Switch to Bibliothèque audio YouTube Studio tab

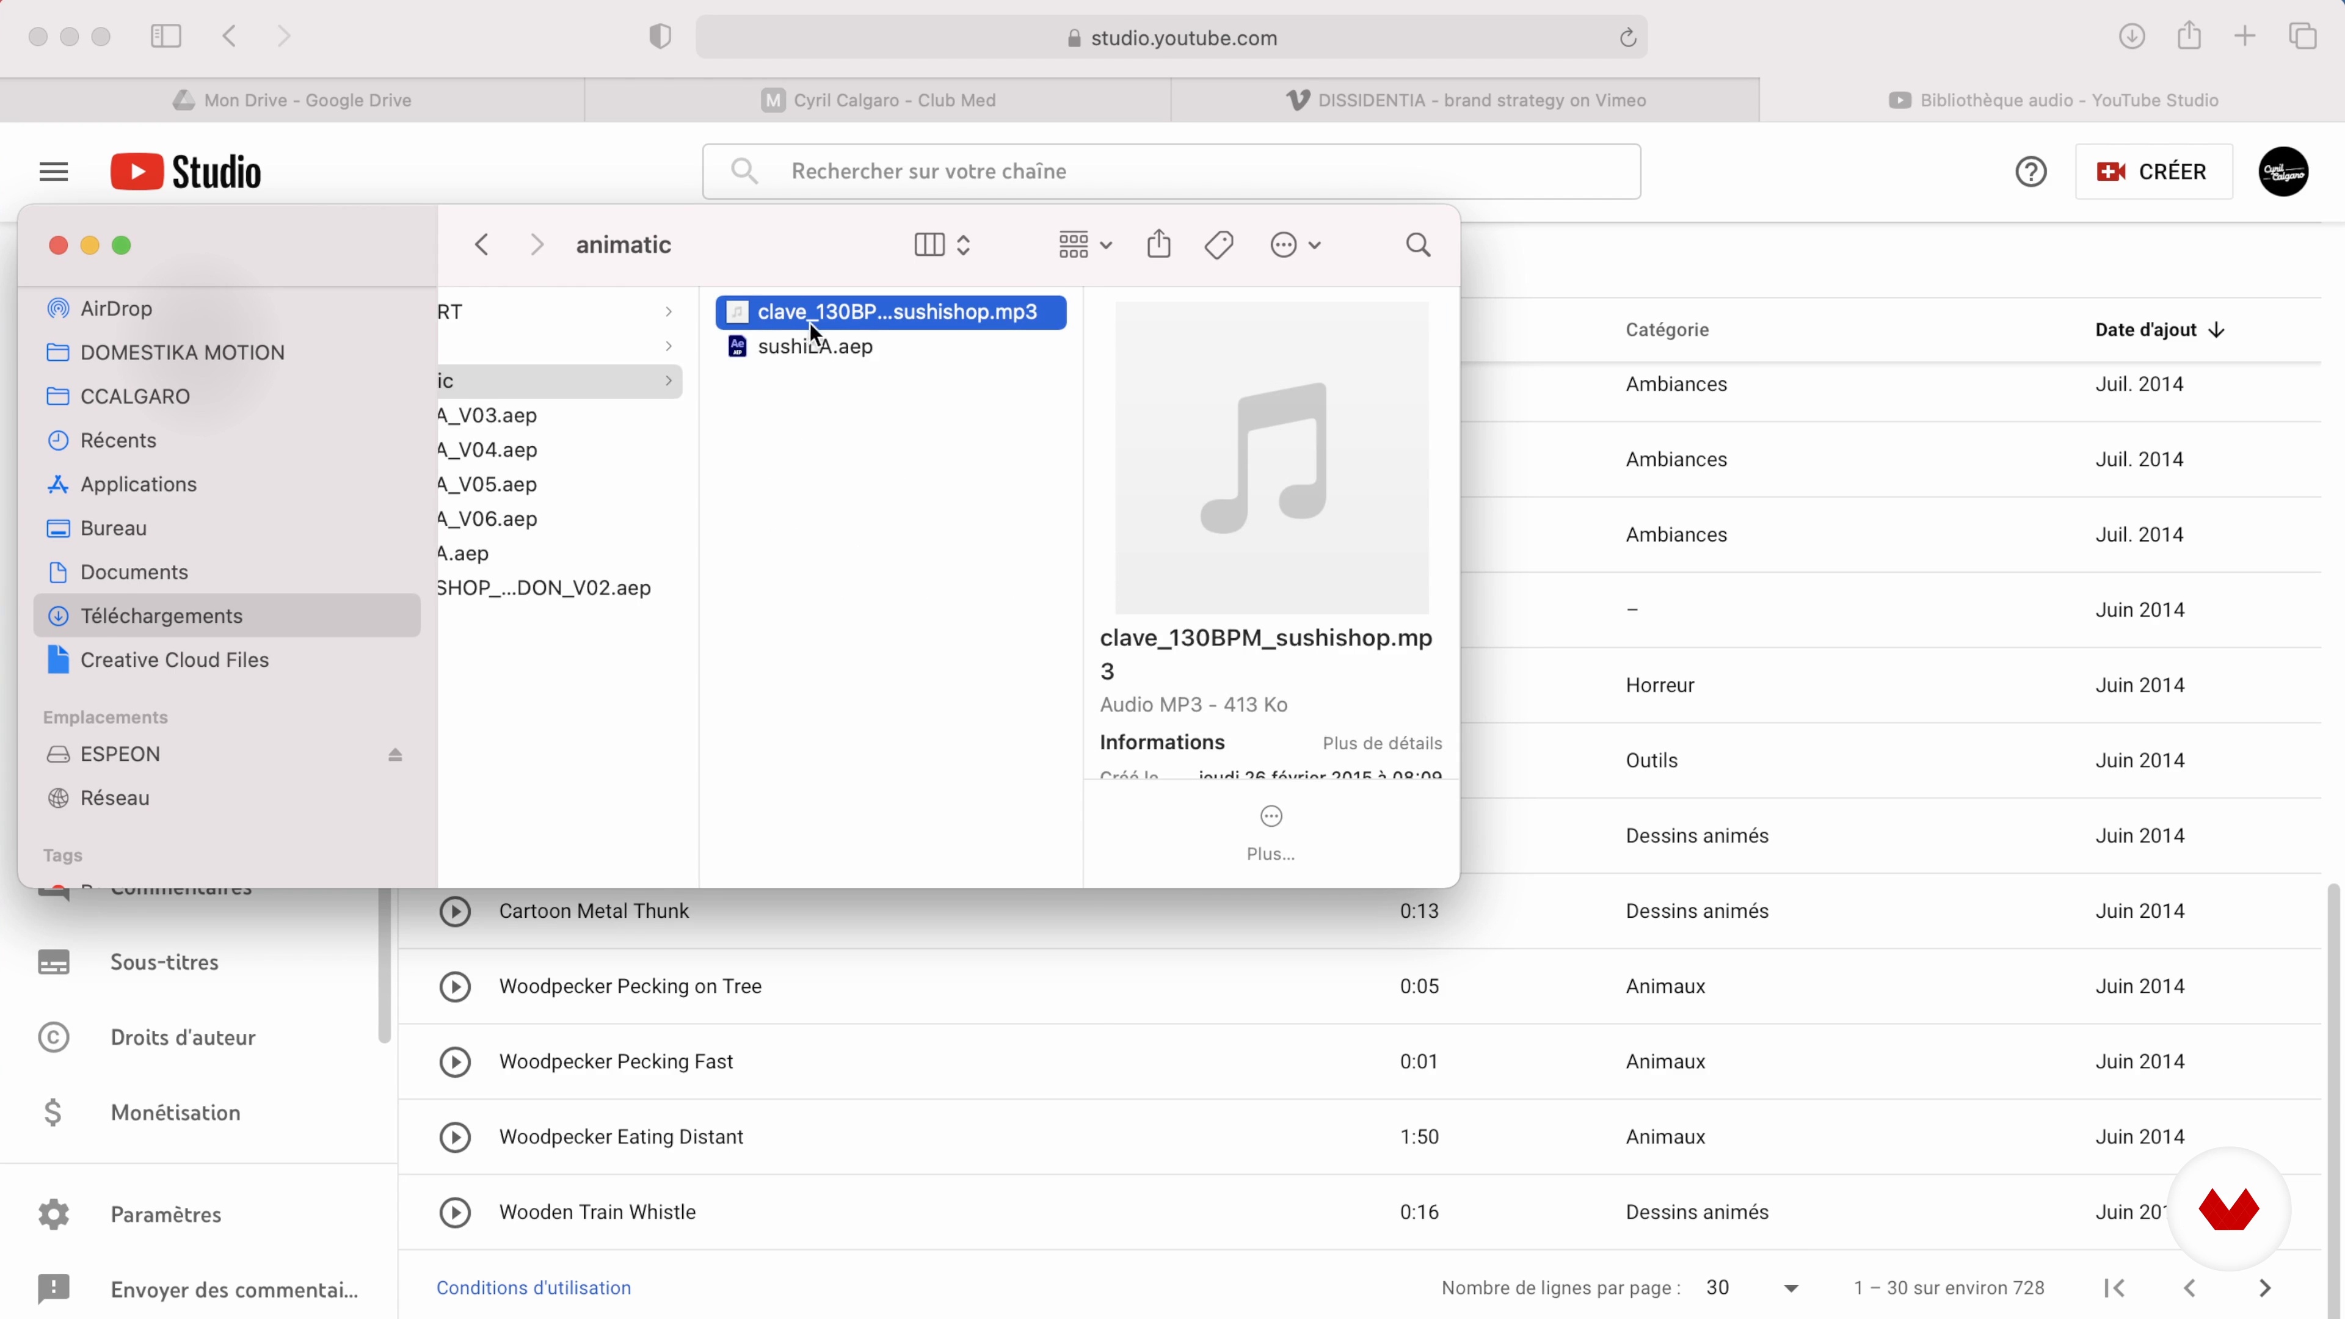pos(2052,100)
